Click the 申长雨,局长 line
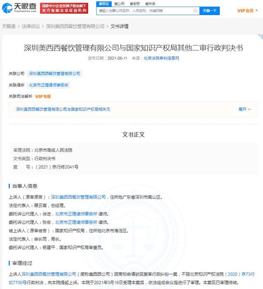263x289 pixels. point(35,239)
